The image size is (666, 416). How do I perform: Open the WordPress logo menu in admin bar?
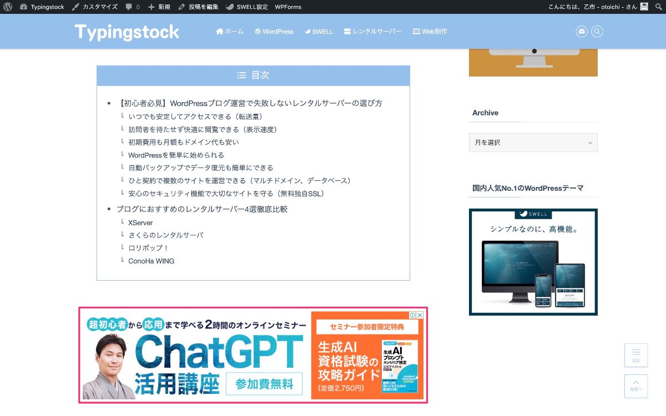pyautogui.click(x=8, y=7)
